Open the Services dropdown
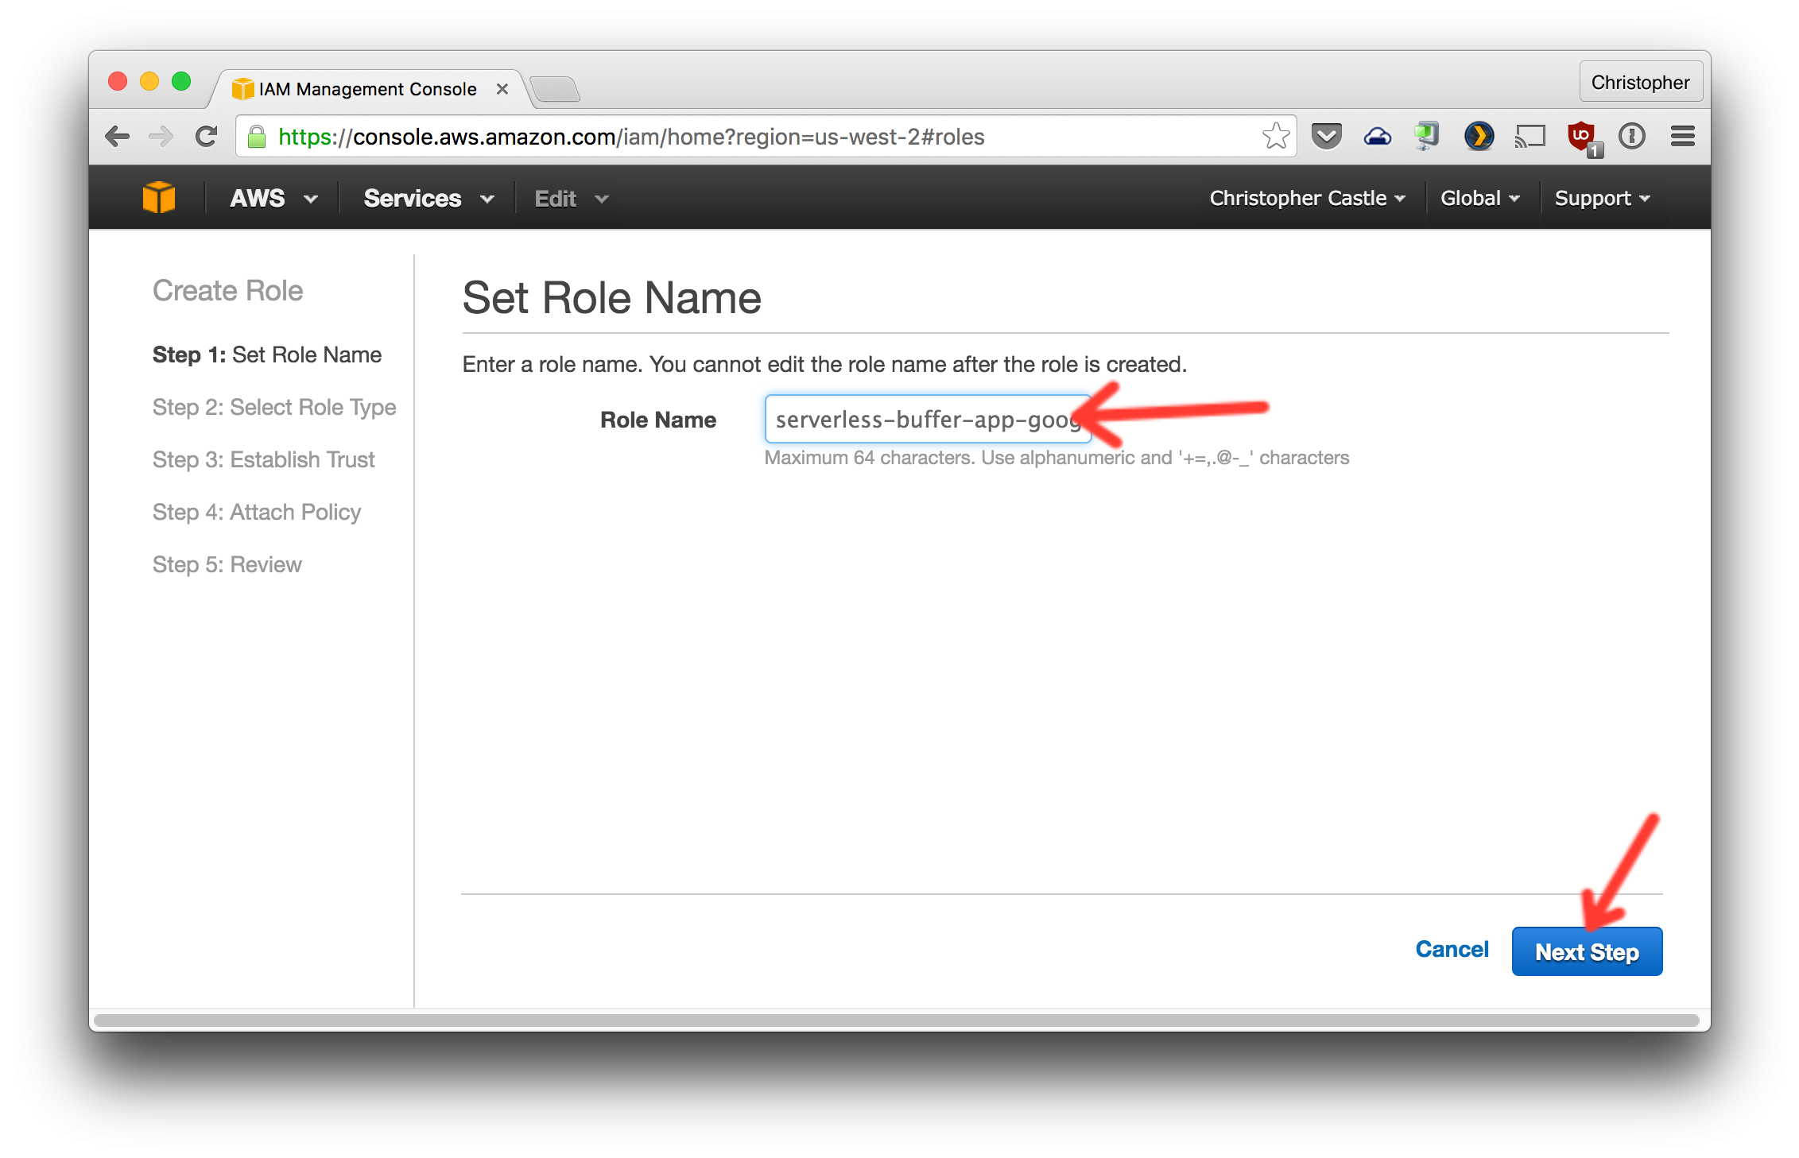The width and height of the screenshot is (1799, 1158). [x=428, y=198]
